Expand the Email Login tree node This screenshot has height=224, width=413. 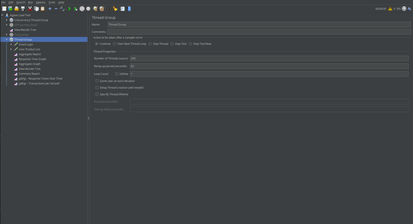(x=11, y=44)
